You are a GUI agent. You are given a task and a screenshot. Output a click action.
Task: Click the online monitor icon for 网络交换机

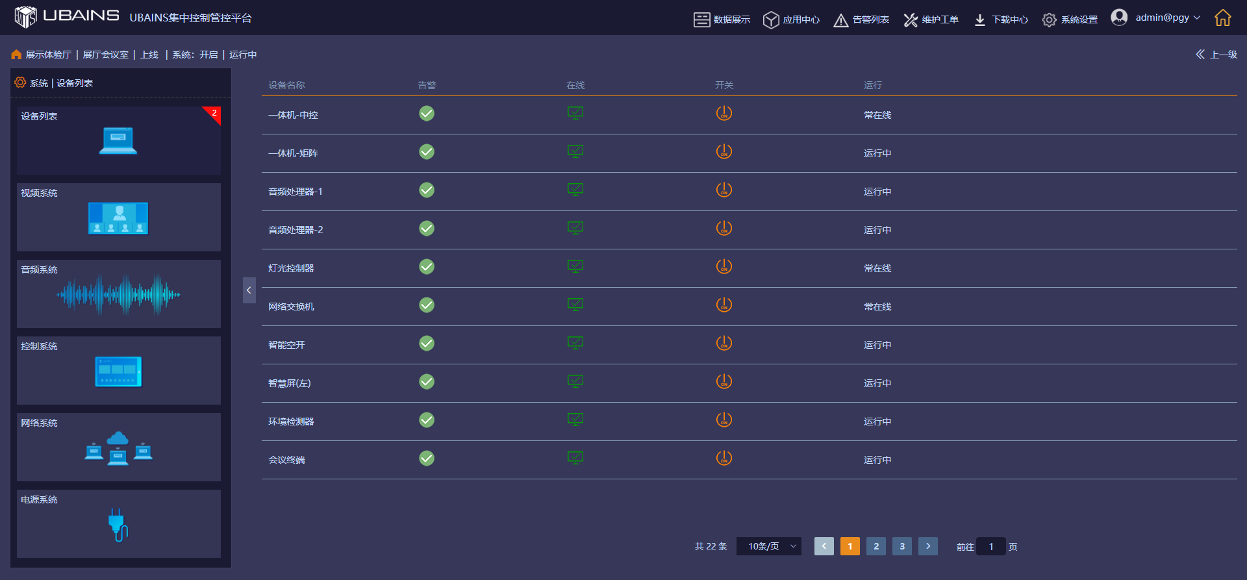[575, 305]
